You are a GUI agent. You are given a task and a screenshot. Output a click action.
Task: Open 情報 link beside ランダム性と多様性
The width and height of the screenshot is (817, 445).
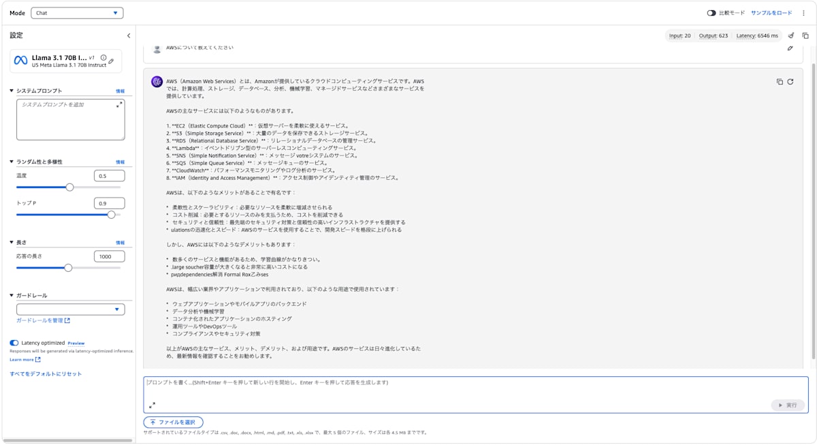click(x=120, y=162)
